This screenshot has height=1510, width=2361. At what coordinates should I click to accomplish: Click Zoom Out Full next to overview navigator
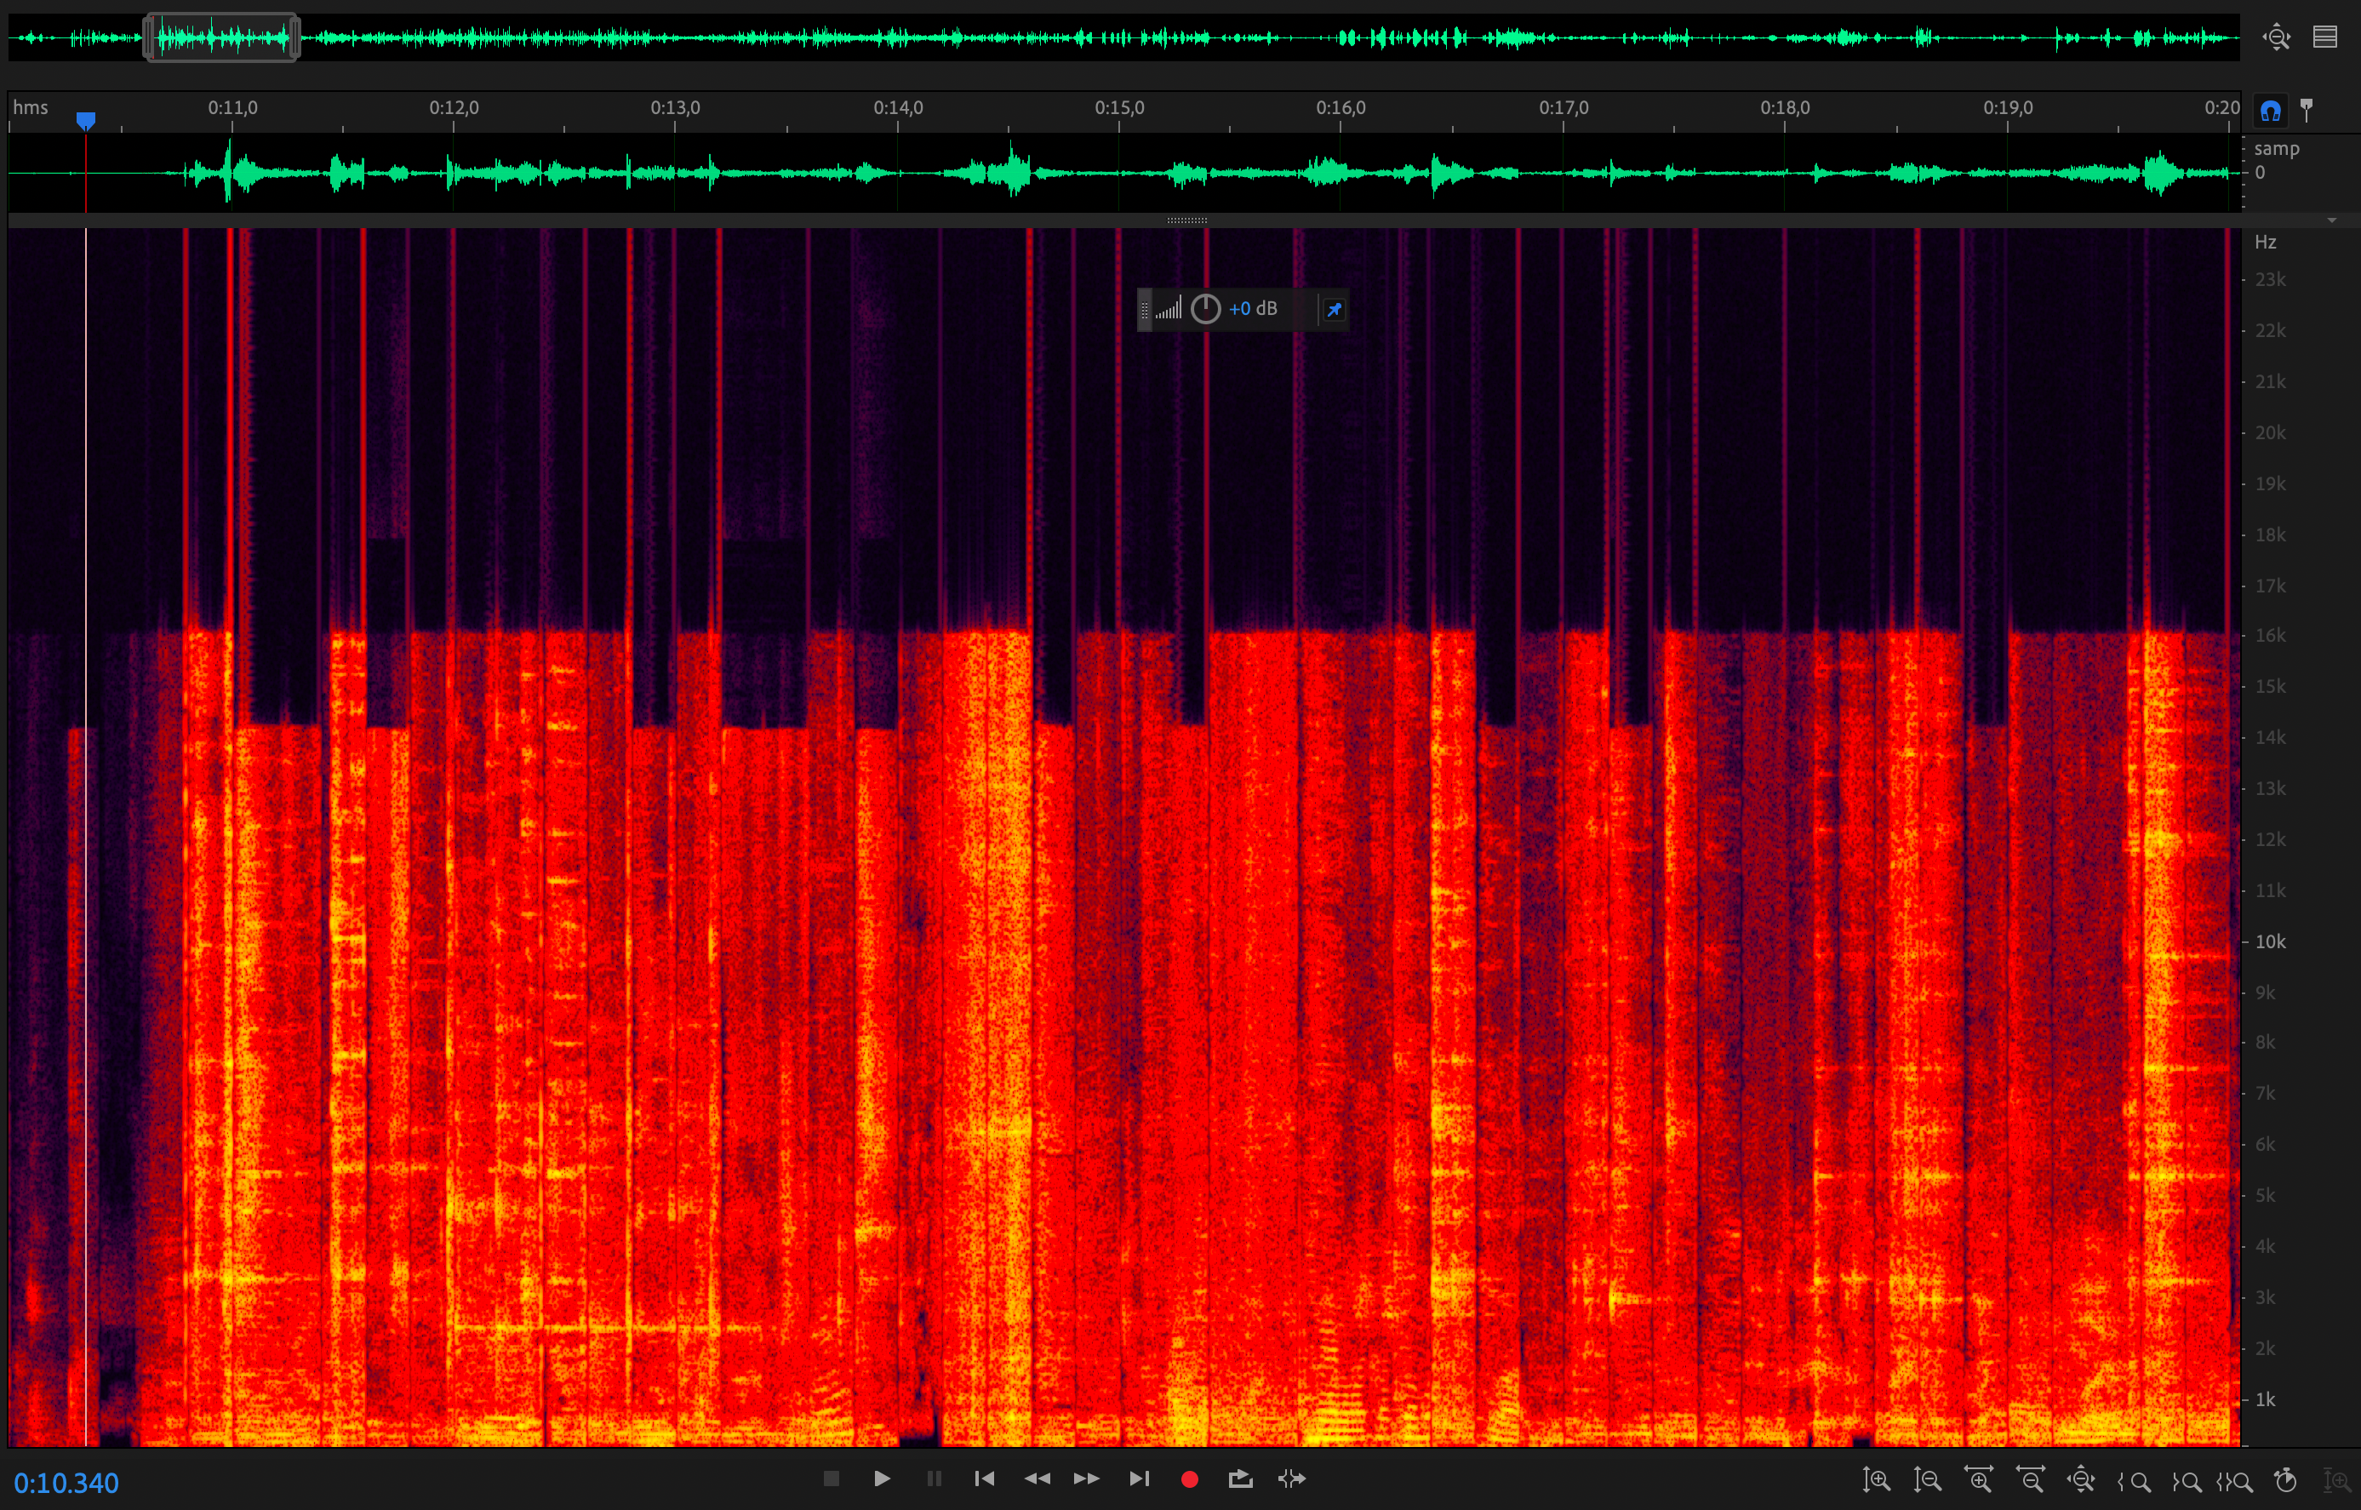pyautogui.click(x=2276, y=37)
